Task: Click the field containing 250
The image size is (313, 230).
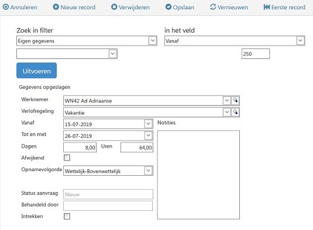Action: coord(256,54)
